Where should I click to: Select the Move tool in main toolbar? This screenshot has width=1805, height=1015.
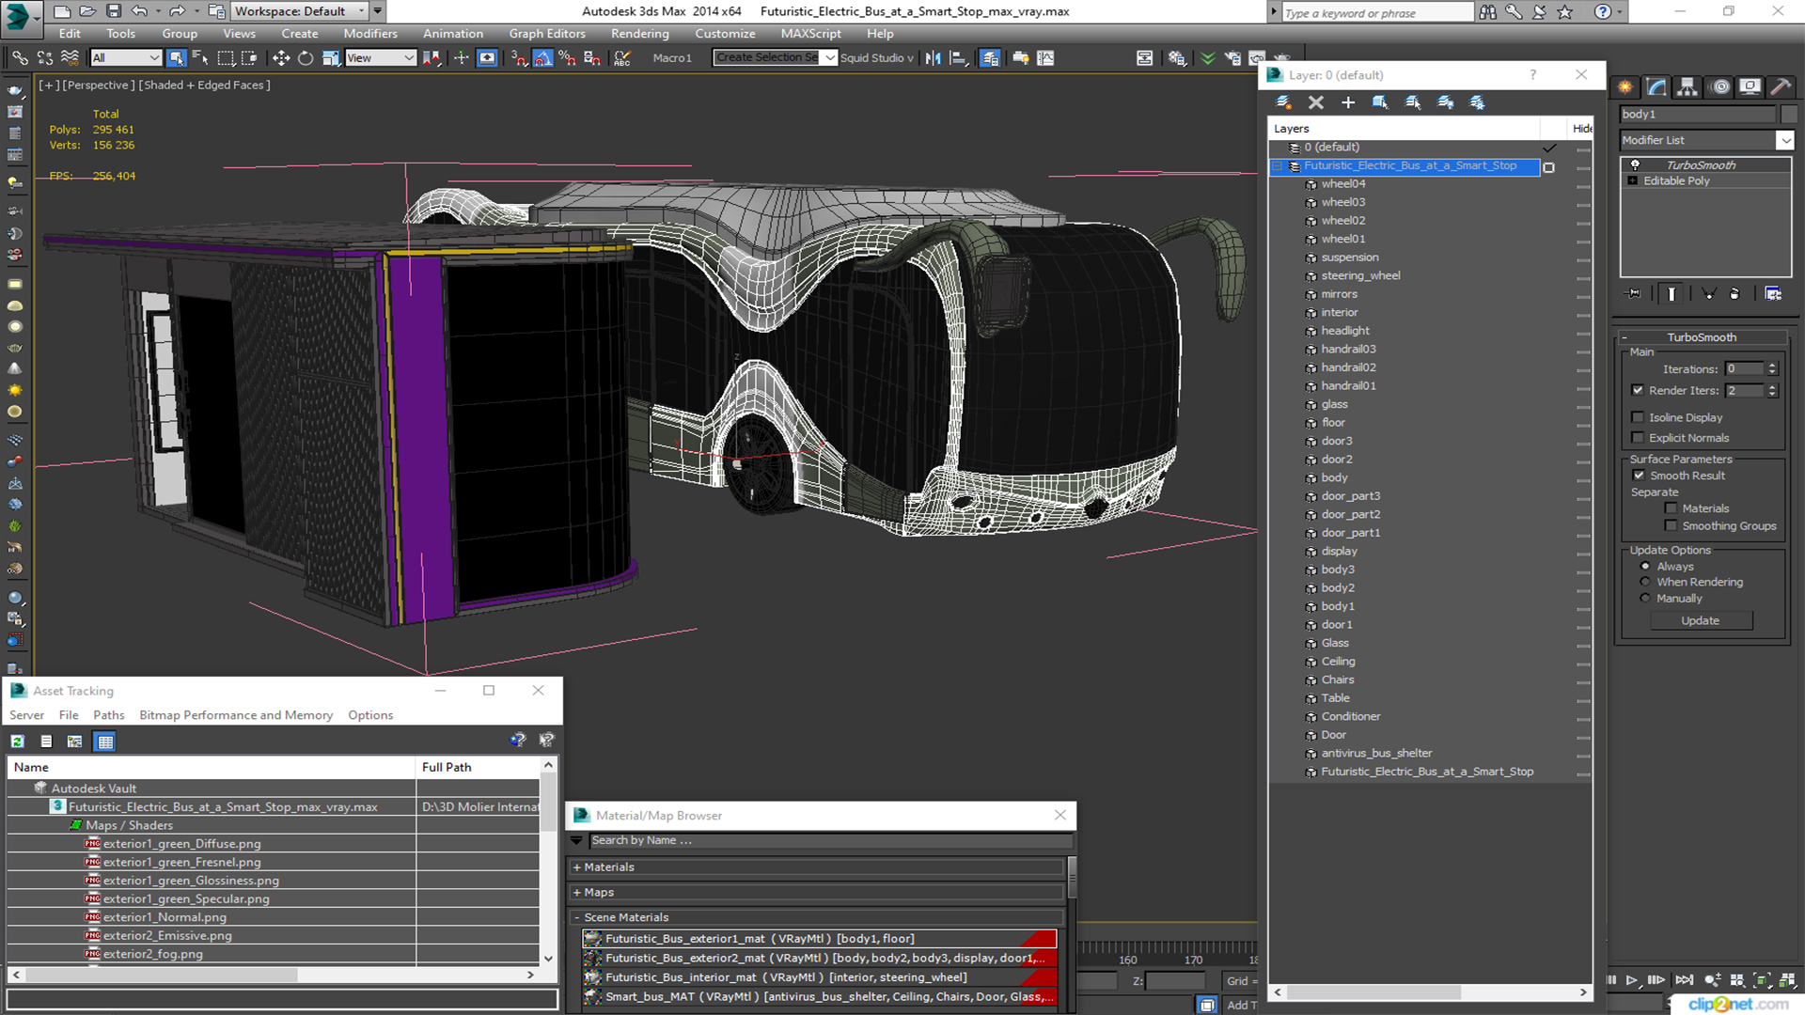(x=280, y=58)
